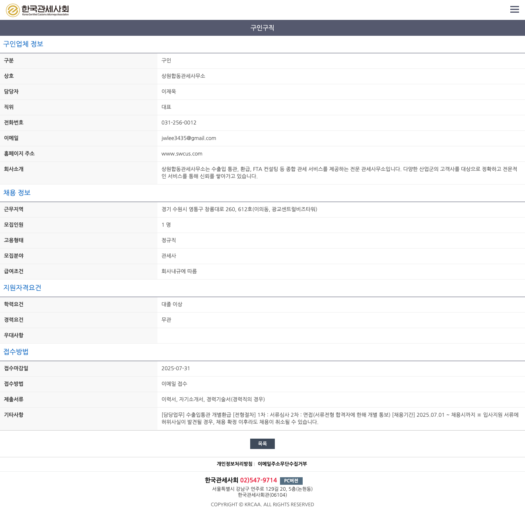
Task: Open the 이메일주소무단수집거부 link
Action: [282, 464]
